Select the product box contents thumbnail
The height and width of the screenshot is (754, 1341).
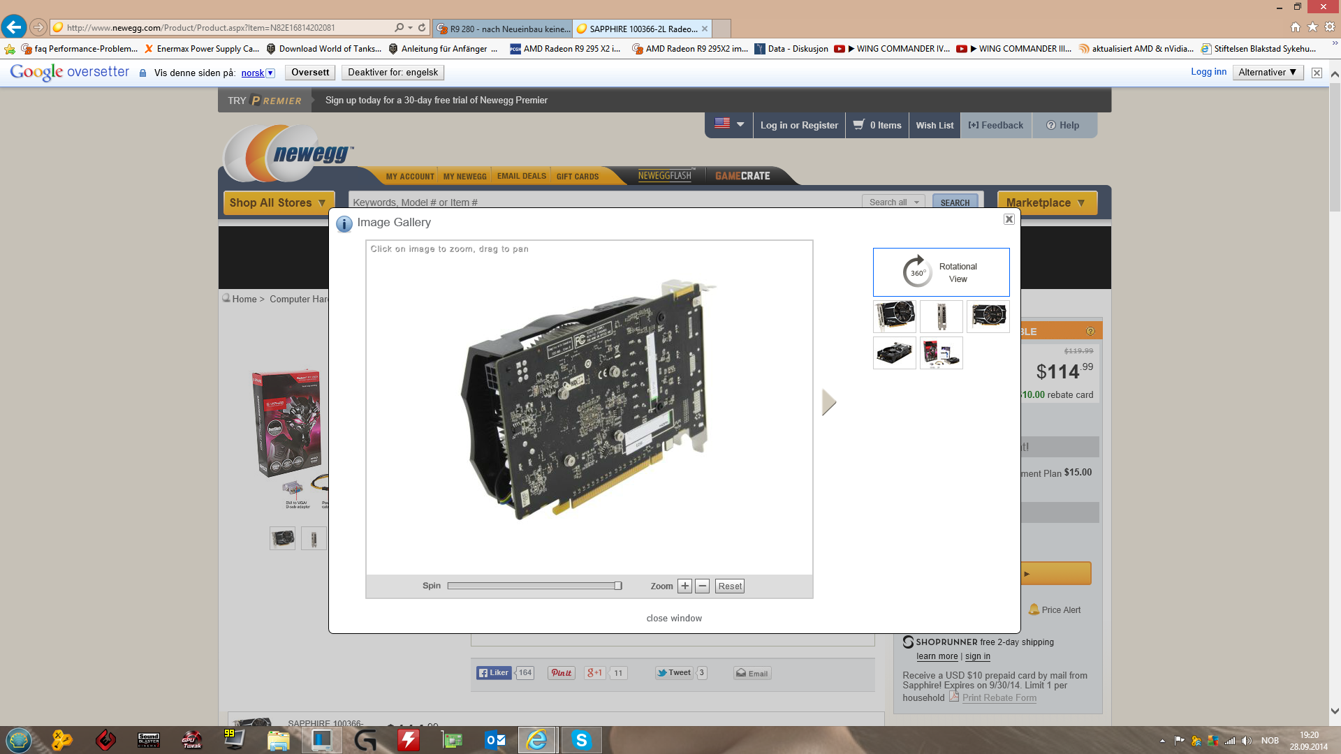click(x=941, y=353)
